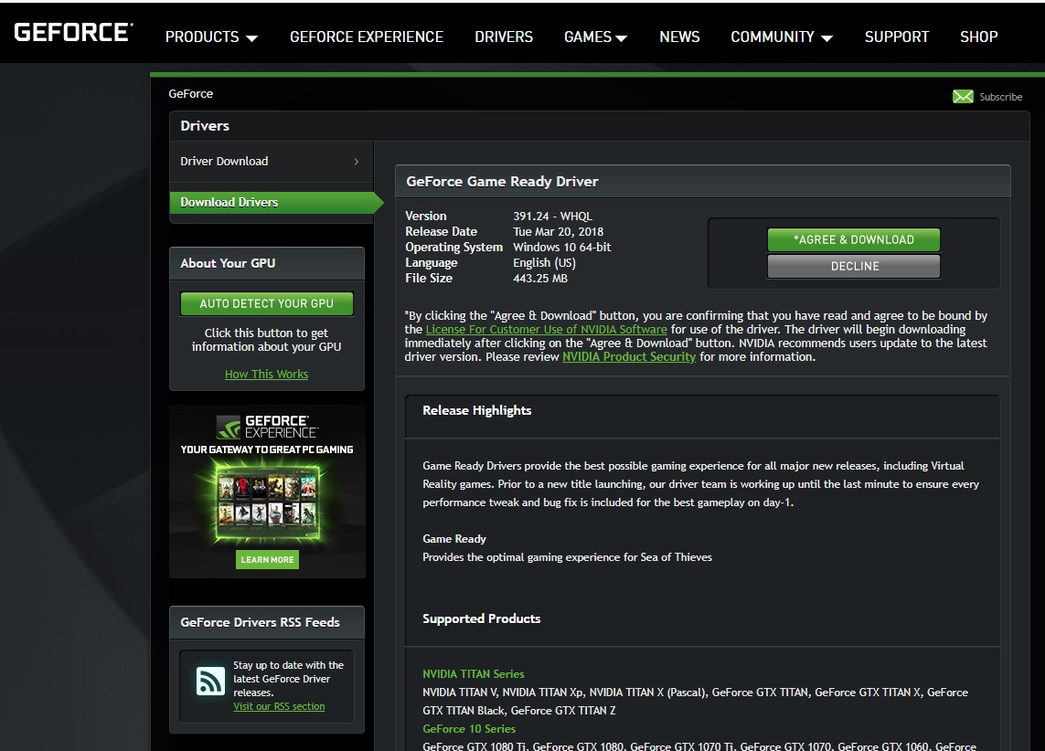
Task: Click the Windows 10 64-bit value
Action: 562,247
